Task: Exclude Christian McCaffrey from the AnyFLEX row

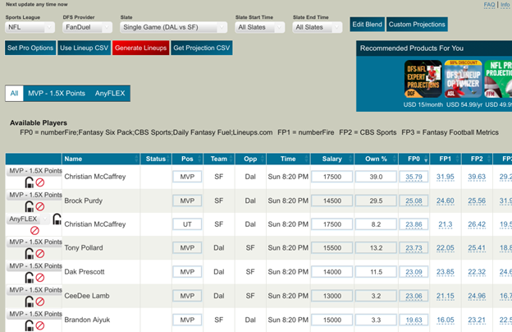Action: click(34, 230)
